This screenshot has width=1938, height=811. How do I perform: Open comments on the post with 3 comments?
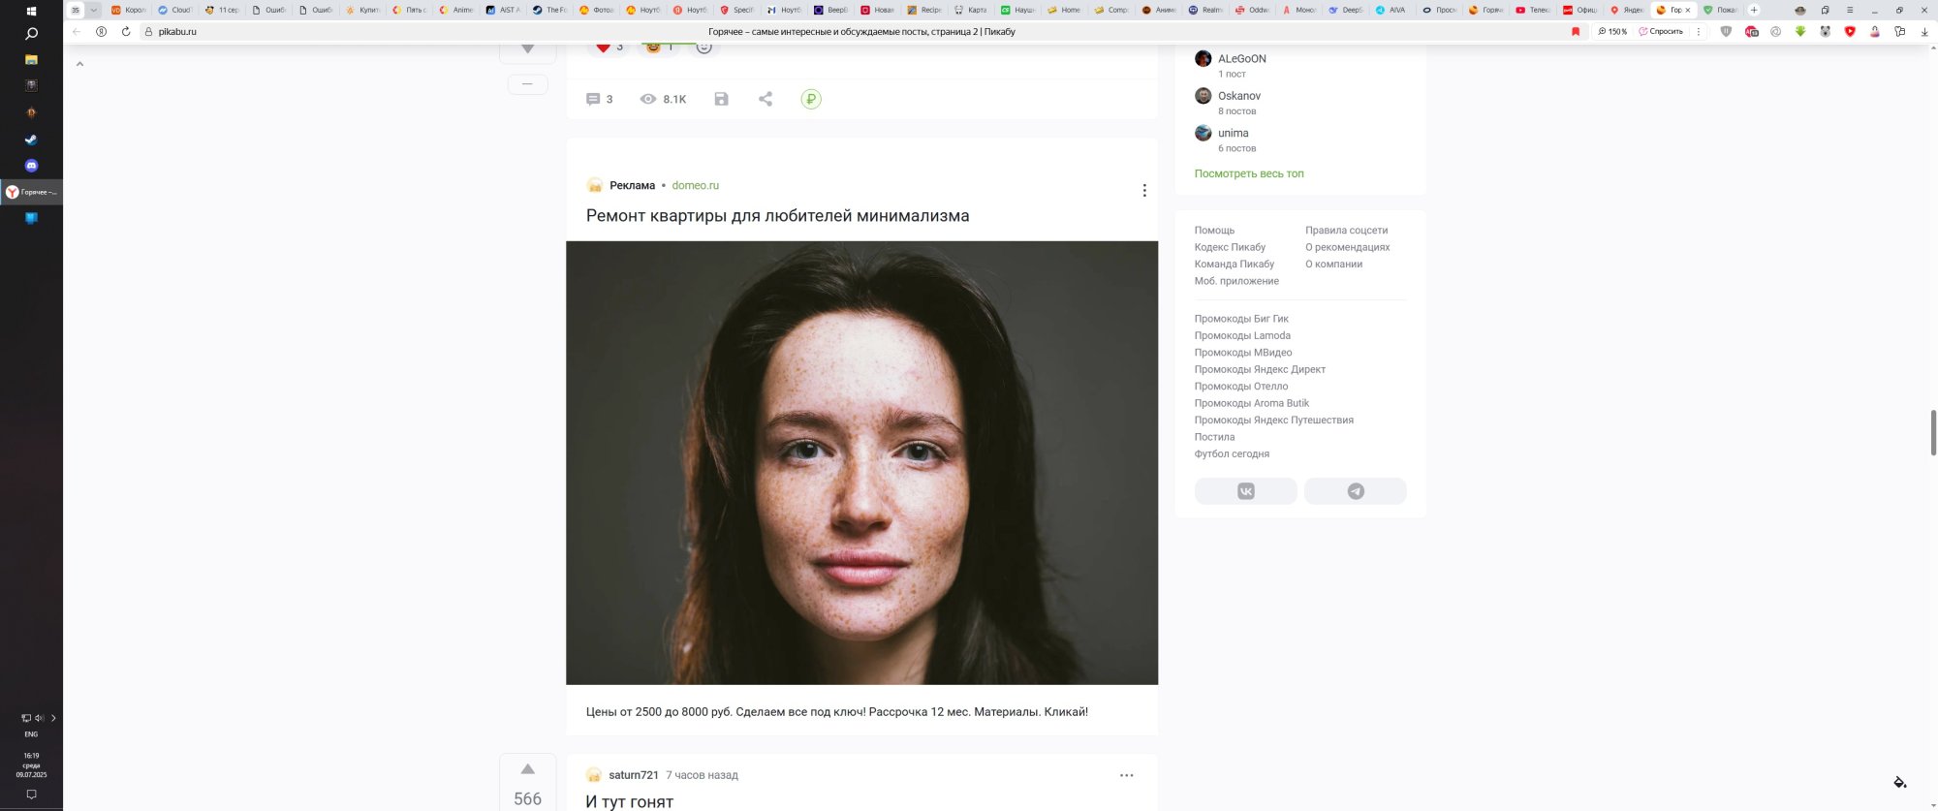point(599,99)
